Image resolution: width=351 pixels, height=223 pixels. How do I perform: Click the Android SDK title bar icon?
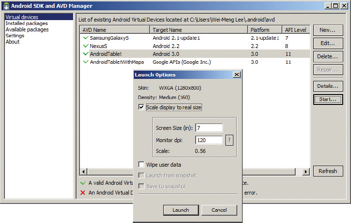point(6,5)
